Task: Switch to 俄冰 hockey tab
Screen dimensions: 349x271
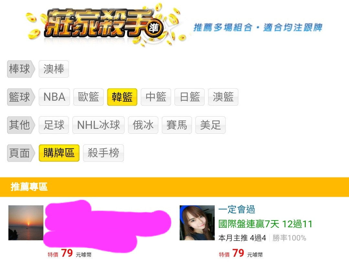Action: [143, 125]
